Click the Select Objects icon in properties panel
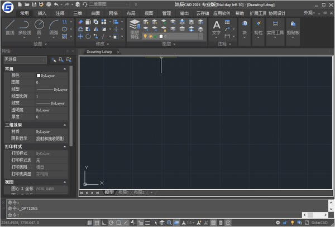 pyautogui.click(x=61, y=60)
